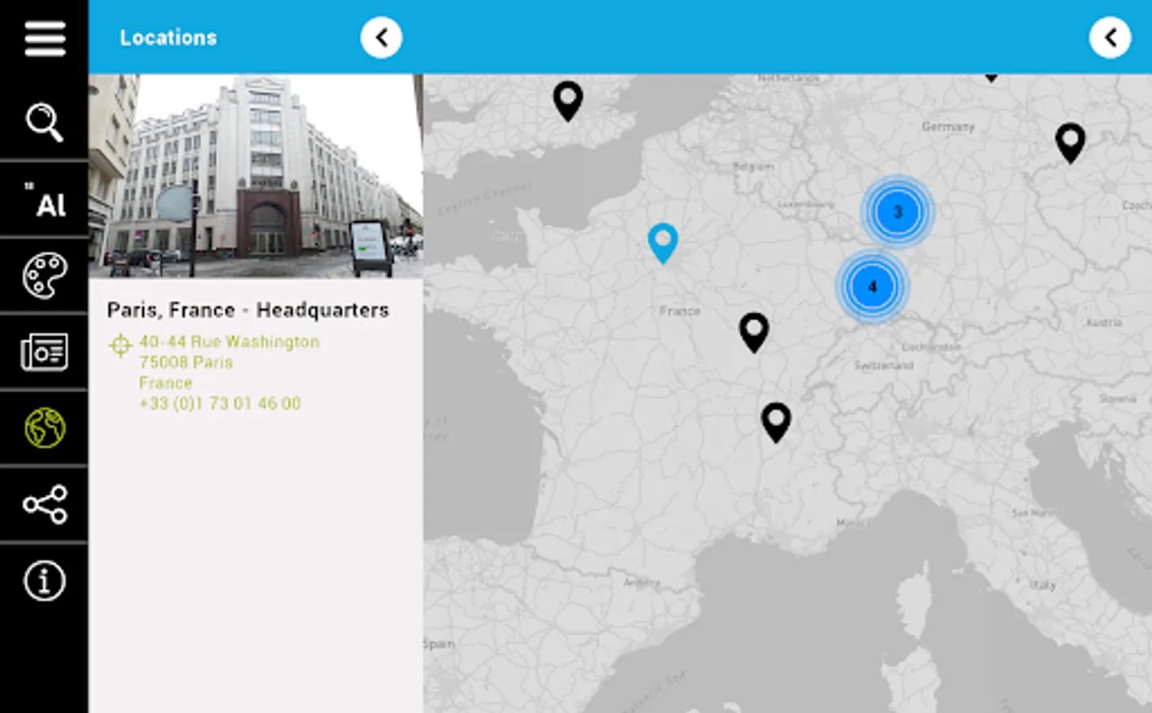Select the partially visible pin above Germany
1152x713 pixels.
991,77
